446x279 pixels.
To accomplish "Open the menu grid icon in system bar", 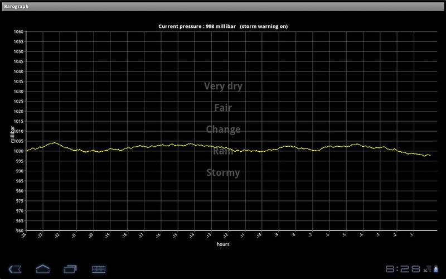I will tap(99, 269).
